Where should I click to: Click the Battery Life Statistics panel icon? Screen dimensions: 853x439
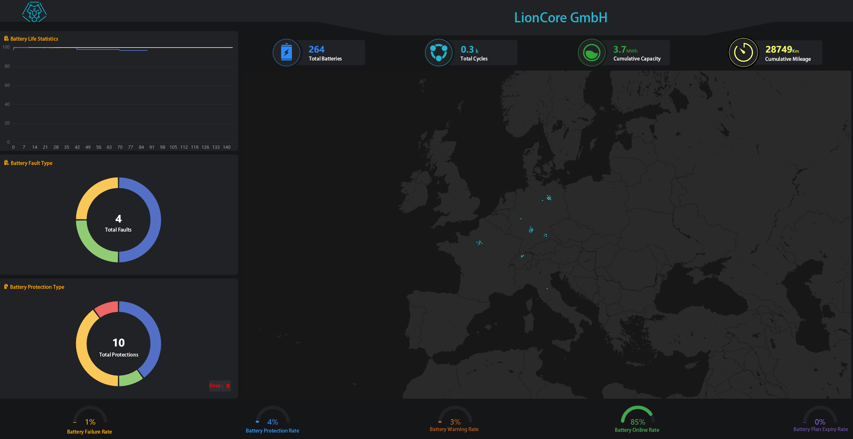[x=6, y=39]
